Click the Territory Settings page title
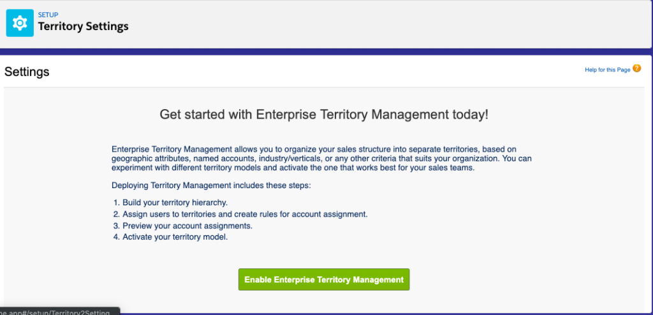Image resolution: width=653 pixels, height=315 pixels. 84,27
